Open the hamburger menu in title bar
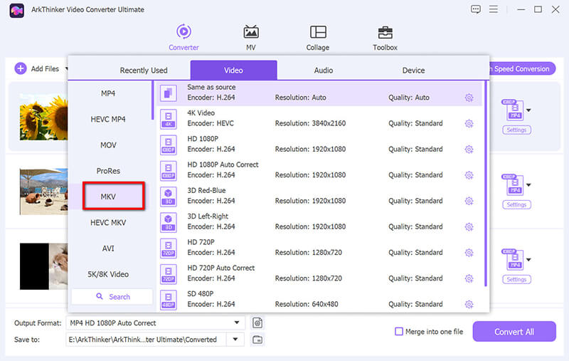569x361 pixels. (493, 9)
